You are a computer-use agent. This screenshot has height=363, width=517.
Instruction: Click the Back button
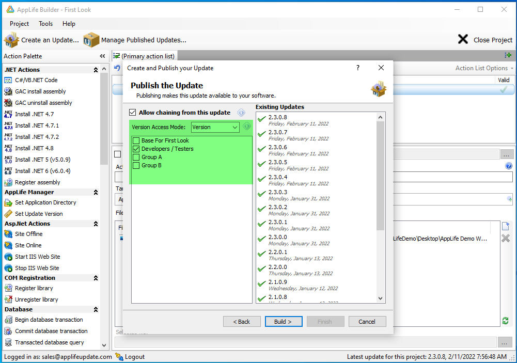click(242, 322)
